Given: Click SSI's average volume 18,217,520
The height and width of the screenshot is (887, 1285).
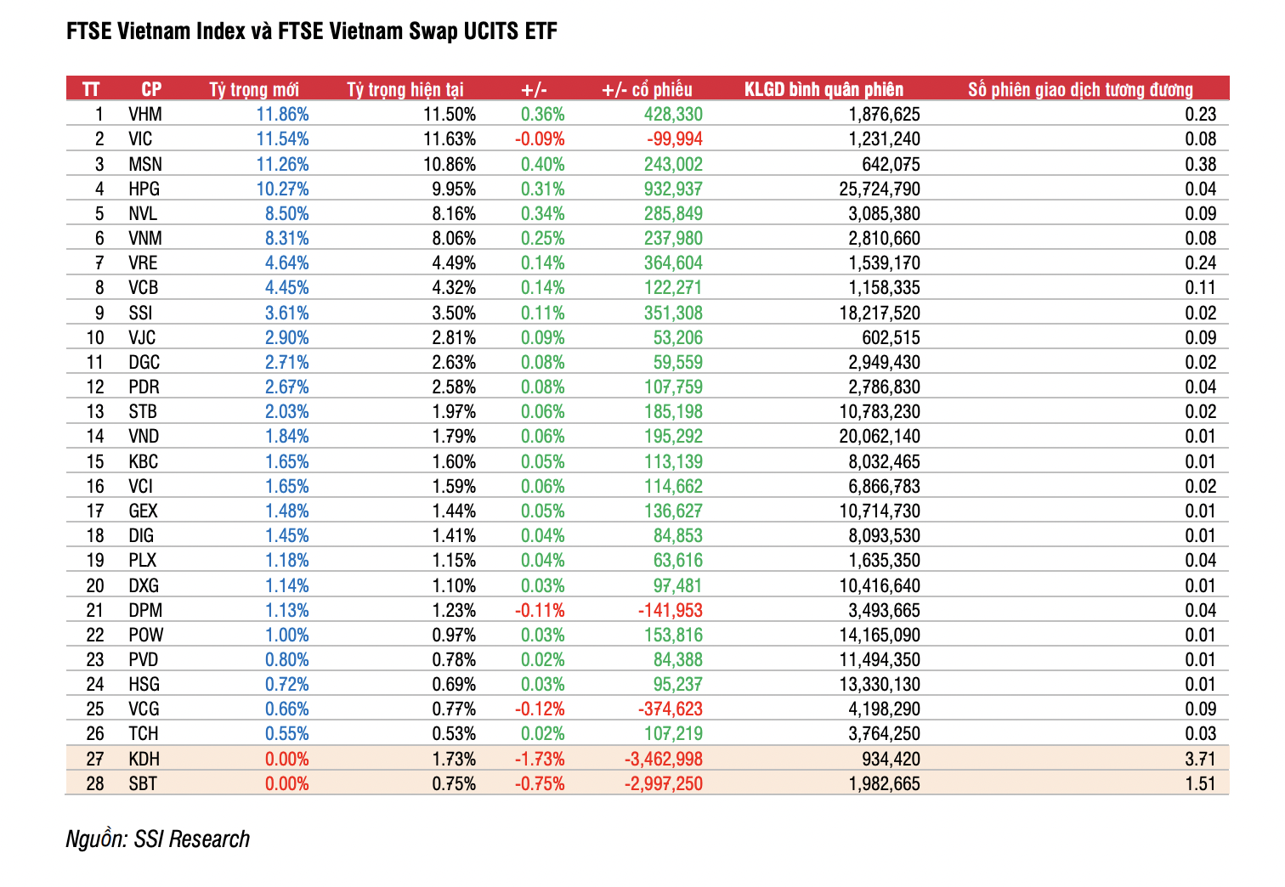Looking at the screenshot, I should 880,313.
